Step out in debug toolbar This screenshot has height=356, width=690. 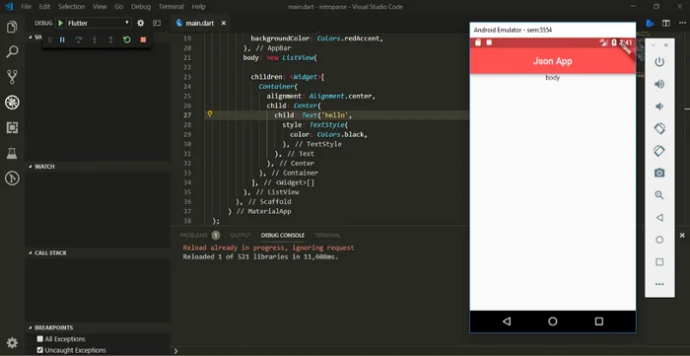pos(110,39)
